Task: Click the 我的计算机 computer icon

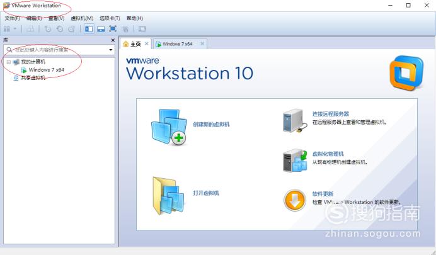Action: (16, 62)
